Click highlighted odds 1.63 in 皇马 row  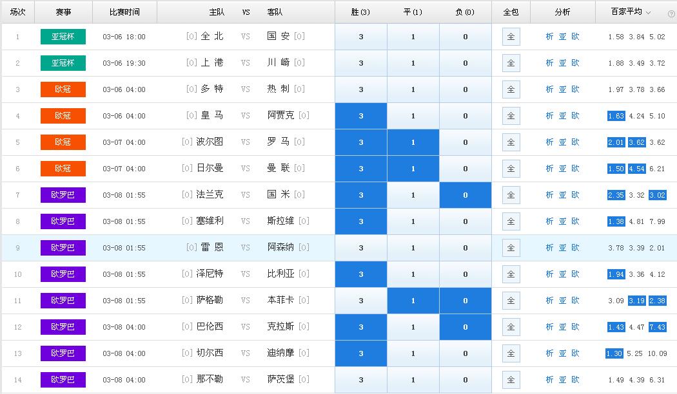click(616, 116)
